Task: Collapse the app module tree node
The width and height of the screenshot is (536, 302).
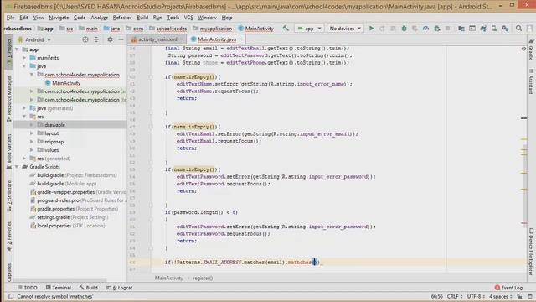Action: coord(17,49)
